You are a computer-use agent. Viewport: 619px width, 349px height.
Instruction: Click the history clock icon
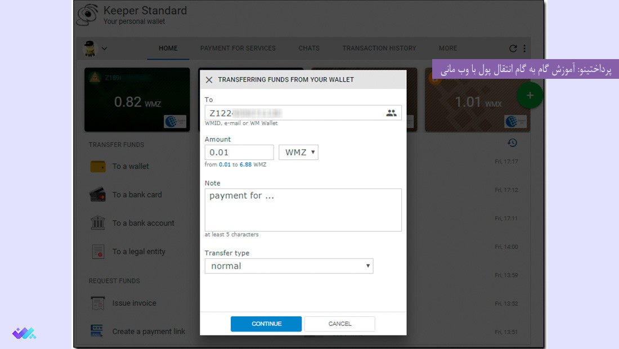(513, 142)
